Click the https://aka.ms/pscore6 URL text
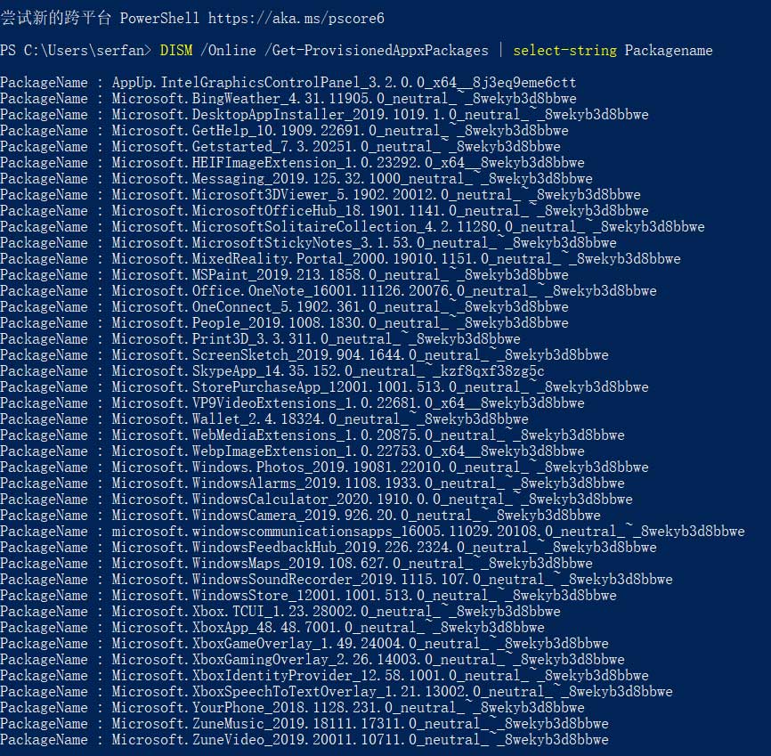The image size is (771, 756). click(x=296, y=19)
